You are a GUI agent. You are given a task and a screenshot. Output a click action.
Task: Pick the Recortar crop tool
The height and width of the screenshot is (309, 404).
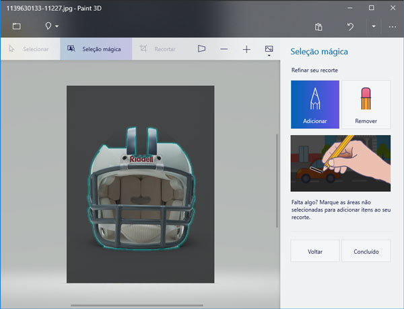158,49
